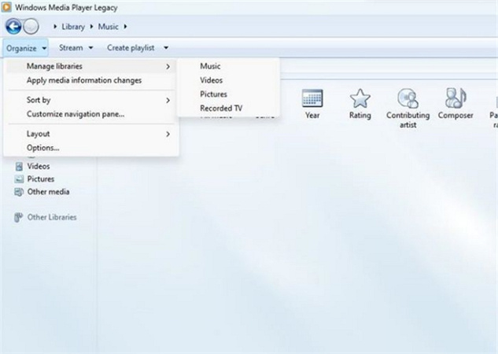Select Videos label in navigation pane
The image size is (498, 354).
tap(39, 166)
